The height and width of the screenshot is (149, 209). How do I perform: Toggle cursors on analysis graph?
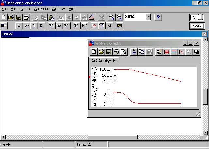[x=182, y=52]
